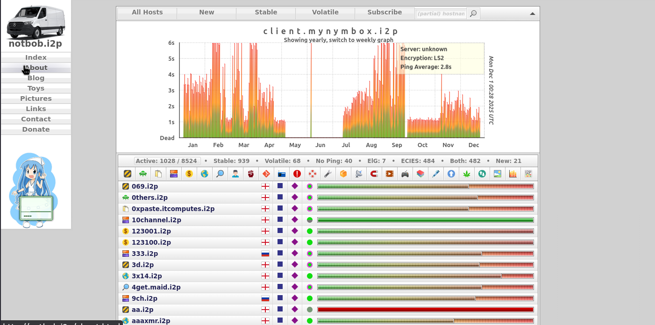Image resolution: width=655 pixels, height=325 pixels.
Task: Select the magnifying glass search category icon
Action: click(x=220, y=174)
